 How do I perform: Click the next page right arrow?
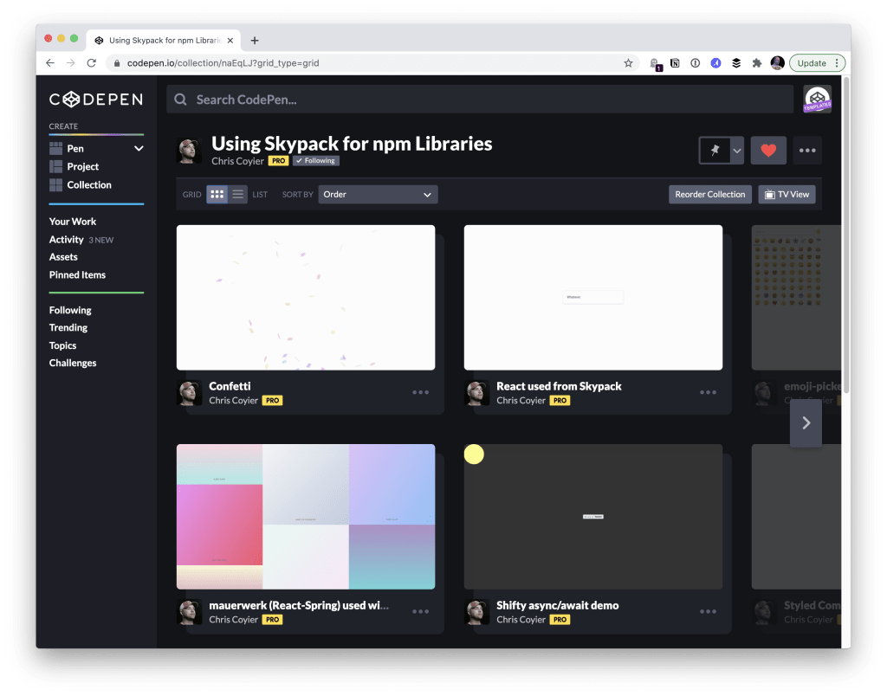[806, 423]
